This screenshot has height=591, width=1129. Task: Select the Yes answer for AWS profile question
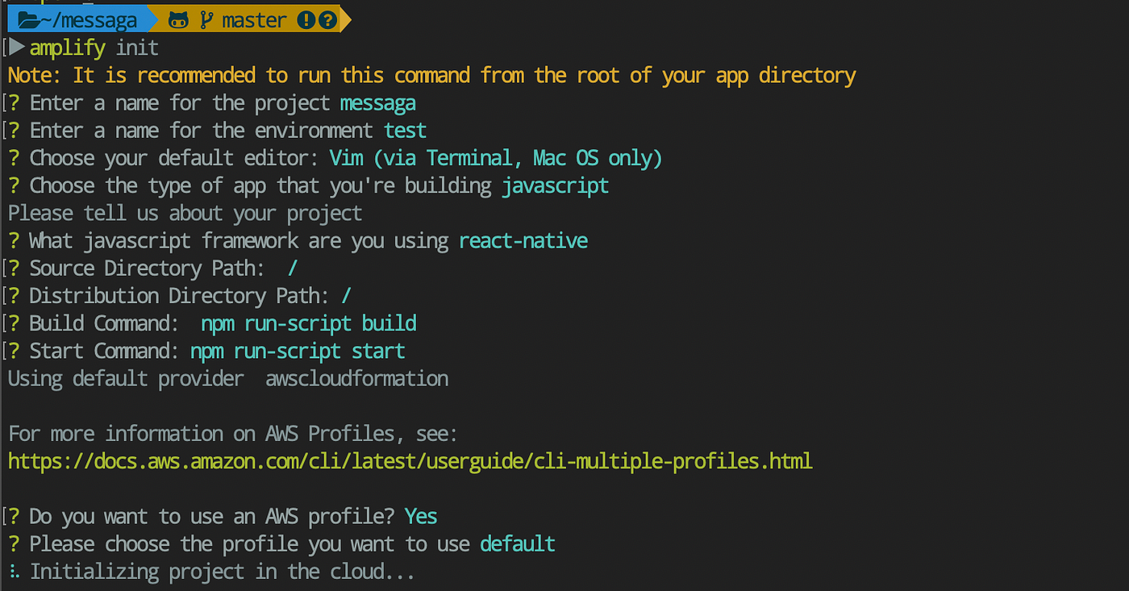click(421, 516)
